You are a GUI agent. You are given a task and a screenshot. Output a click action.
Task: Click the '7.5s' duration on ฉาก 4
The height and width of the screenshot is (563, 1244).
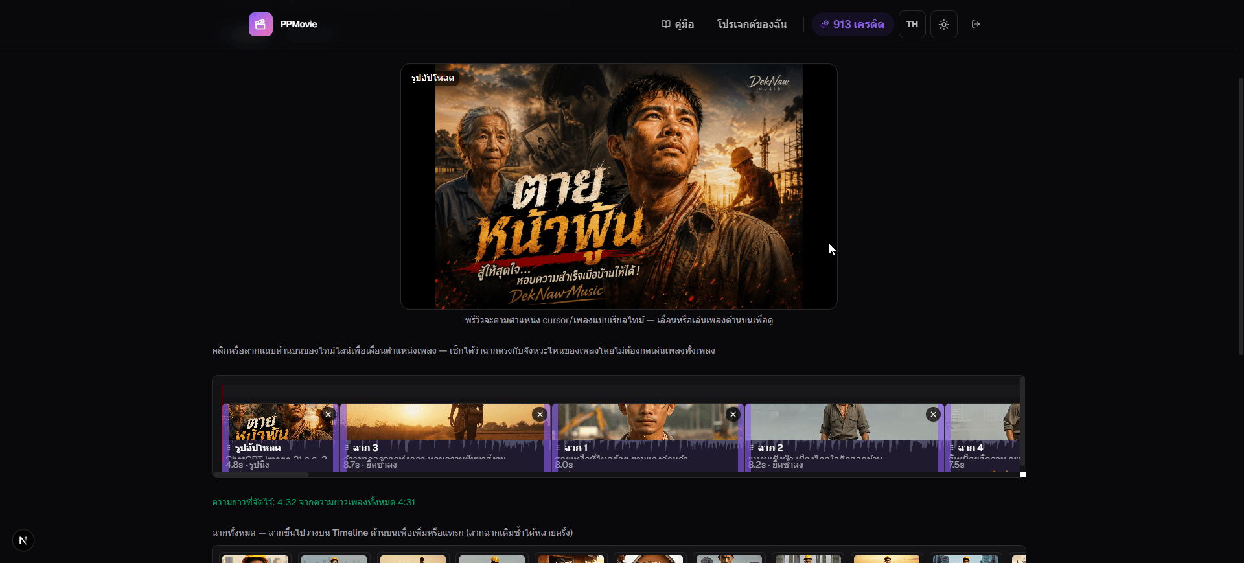coord(957,465)
